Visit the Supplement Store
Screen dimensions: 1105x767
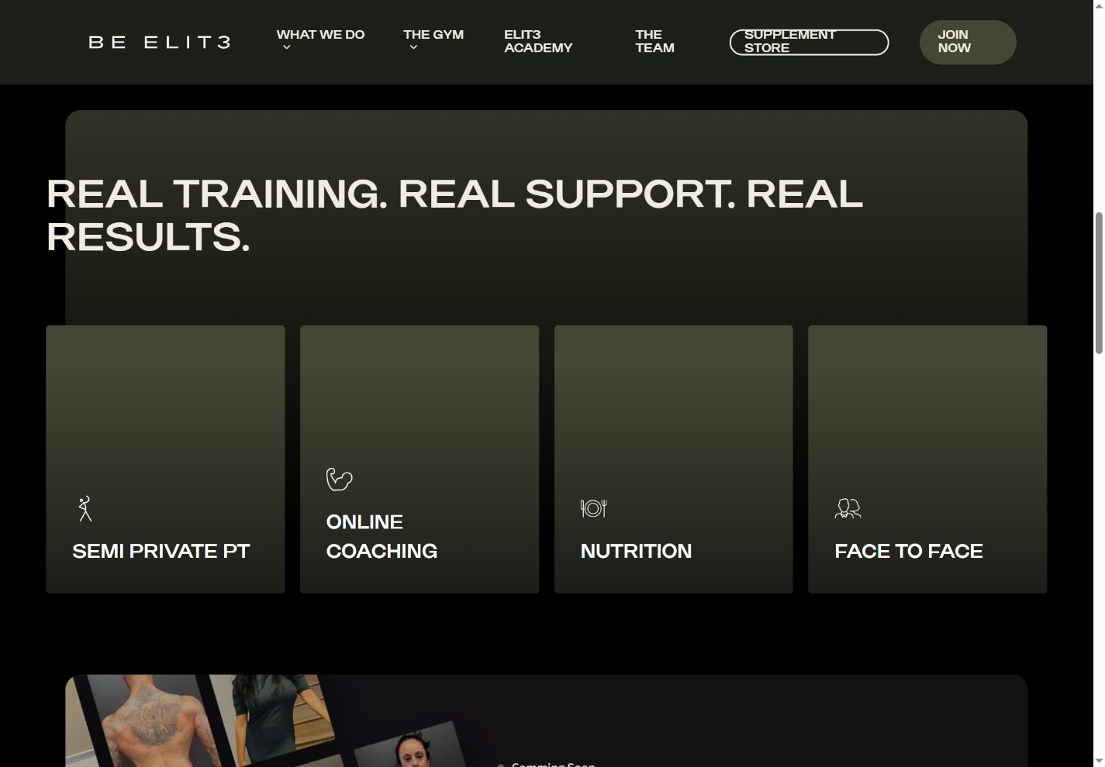(x=809, y=42)
